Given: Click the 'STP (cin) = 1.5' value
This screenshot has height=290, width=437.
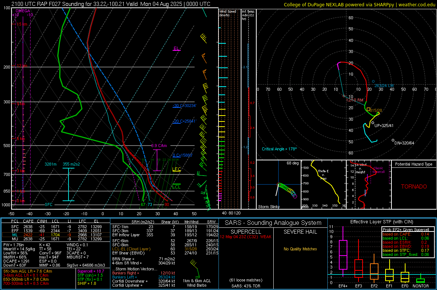Looking at the screenshot, I should (x=90, y=275).
